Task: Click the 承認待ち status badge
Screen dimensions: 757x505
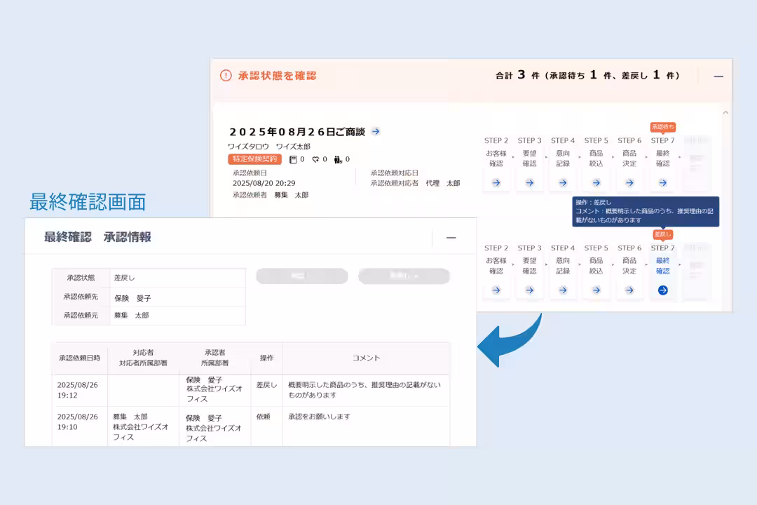Action: [x=663, y=127]
